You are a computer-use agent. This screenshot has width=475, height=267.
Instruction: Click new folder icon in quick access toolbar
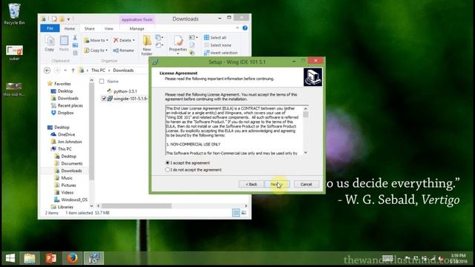click(62, 19)
